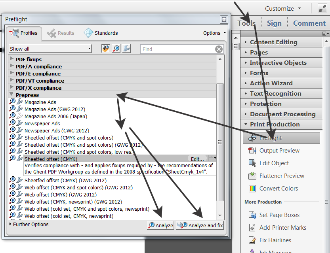Click inside the Find search field
The width and height of the screenshot is (330, 253).
click(178, 49)
